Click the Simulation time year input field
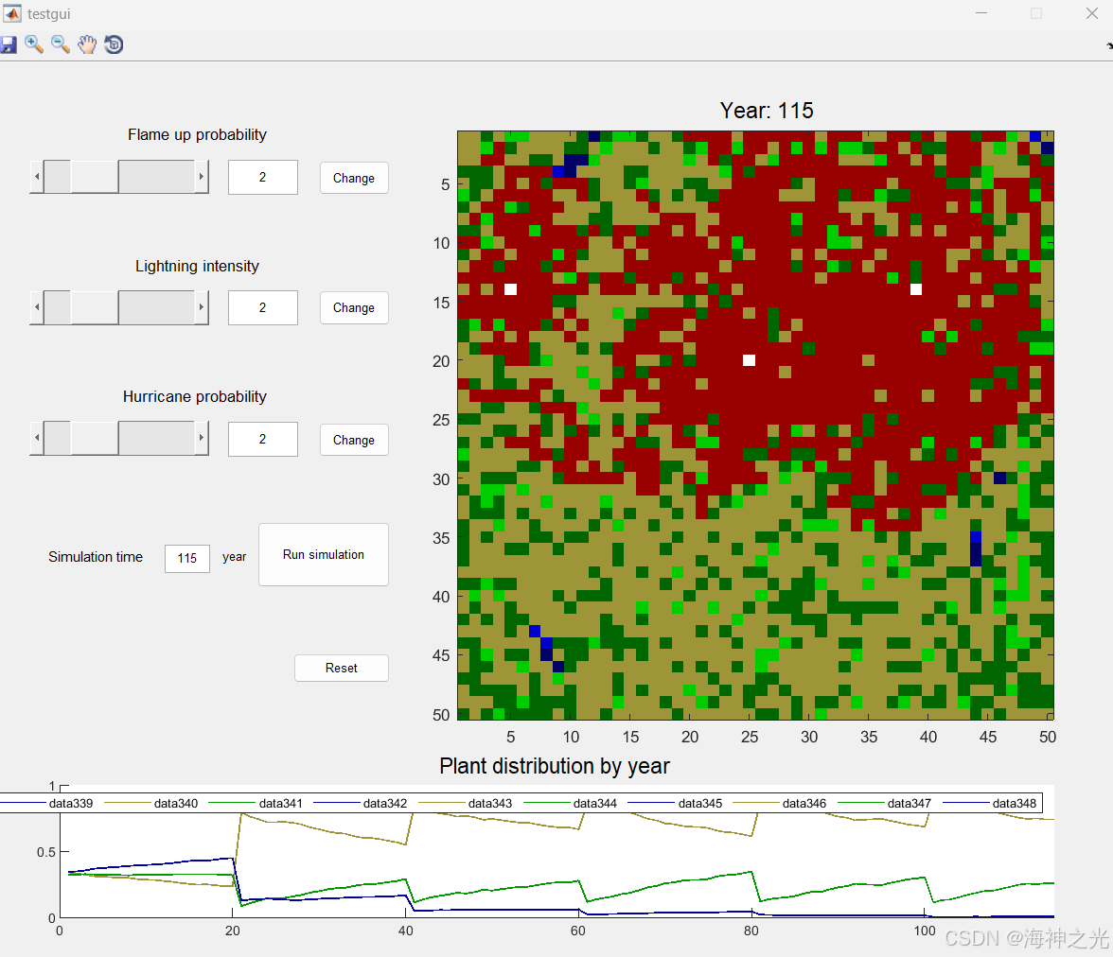1113x957 pixels. click(187, 558)
